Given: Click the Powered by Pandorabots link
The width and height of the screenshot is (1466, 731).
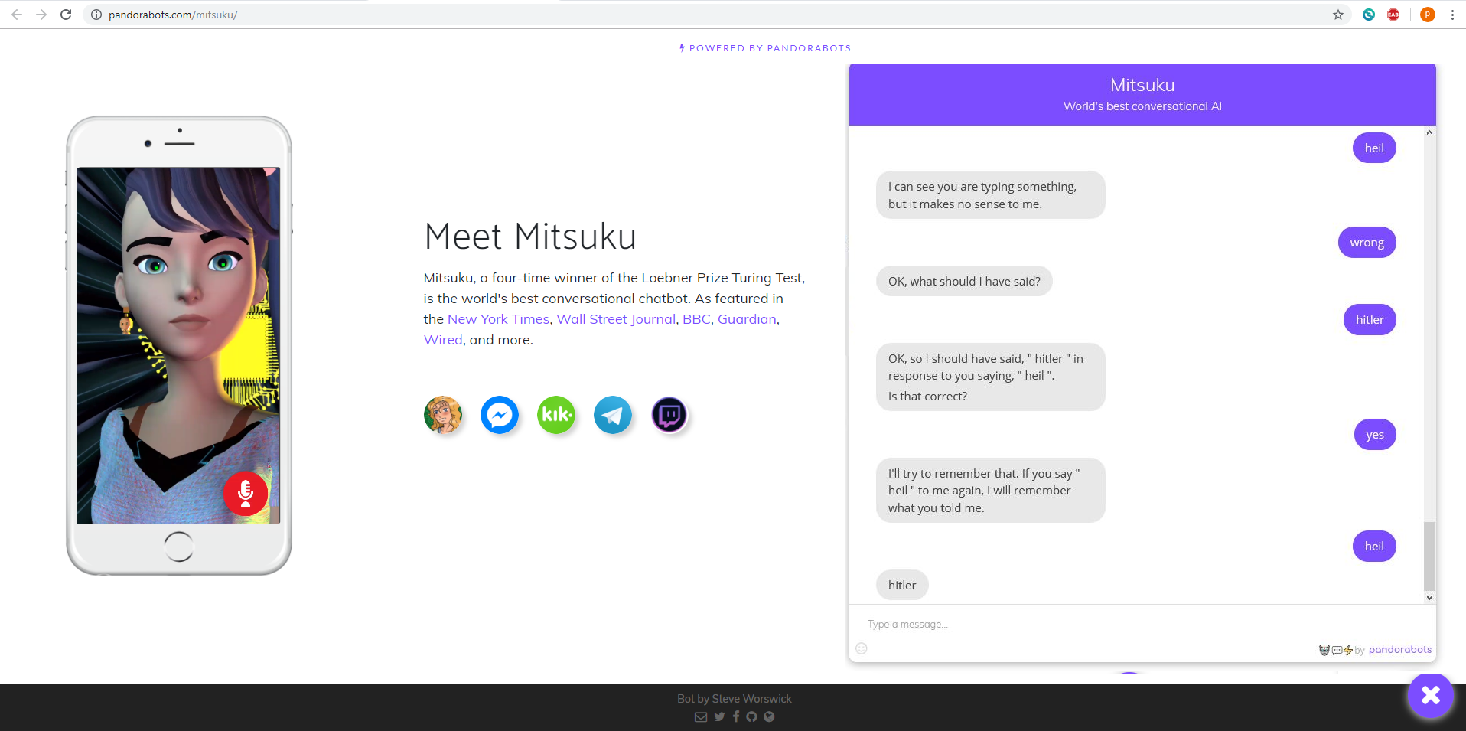Looking at the screenshot, I should tap(765, 48).
